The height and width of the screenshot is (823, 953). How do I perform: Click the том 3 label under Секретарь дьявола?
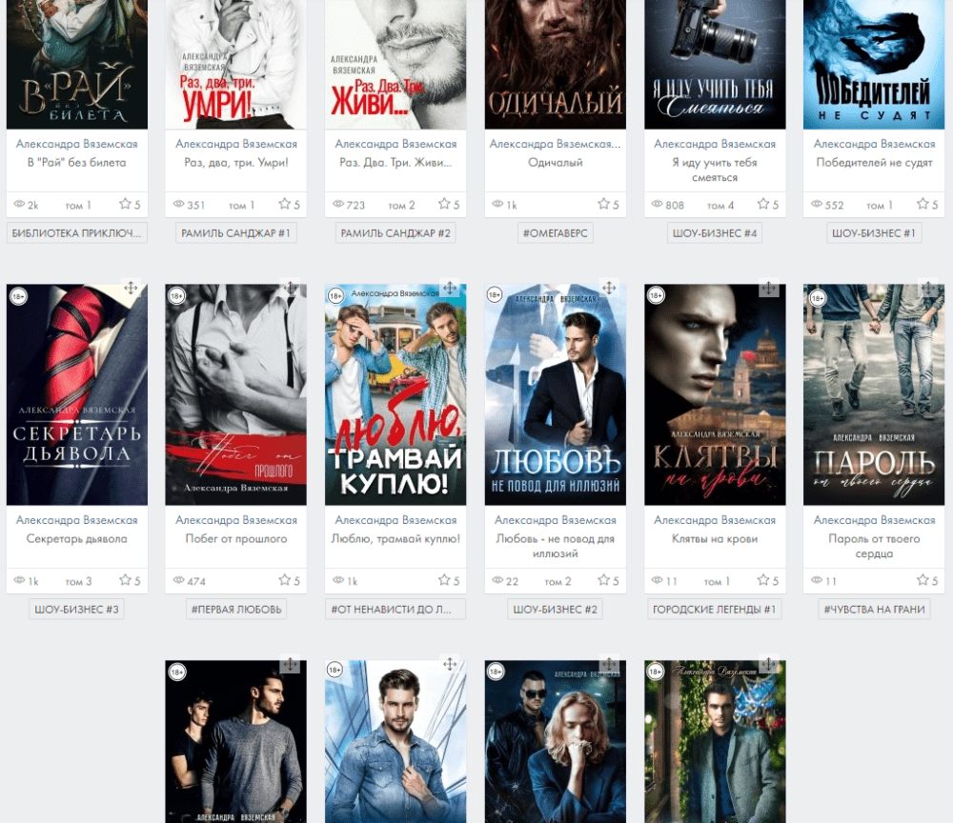coord(78,581)
